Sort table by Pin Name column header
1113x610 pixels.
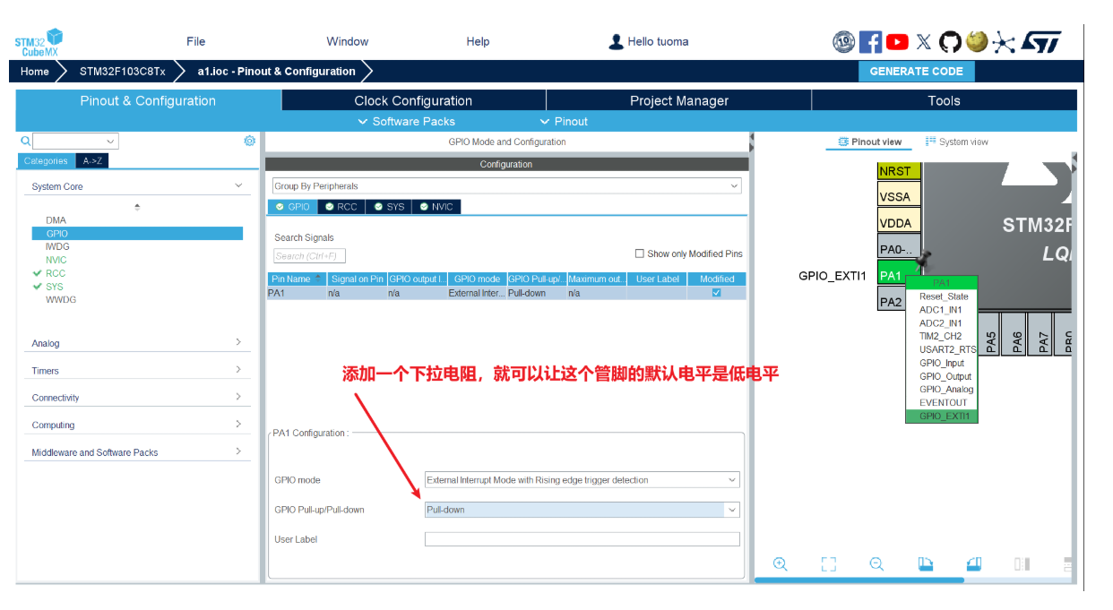[x=298, y=279]
